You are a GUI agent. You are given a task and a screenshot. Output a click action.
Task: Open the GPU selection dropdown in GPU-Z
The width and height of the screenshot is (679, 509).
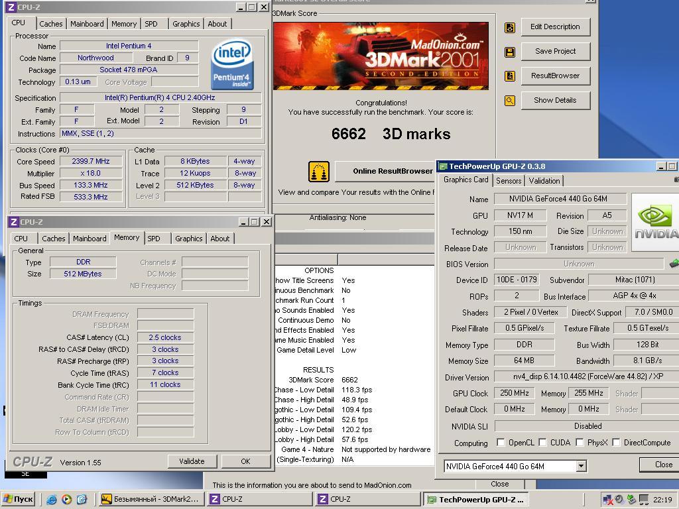(x=581, y=466)
